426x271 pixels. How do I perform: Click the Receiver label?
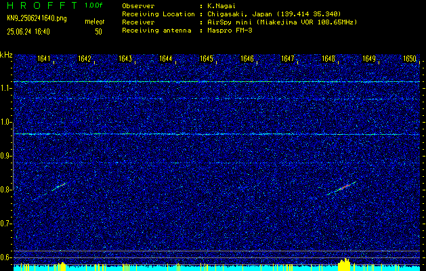pos(138,22)
